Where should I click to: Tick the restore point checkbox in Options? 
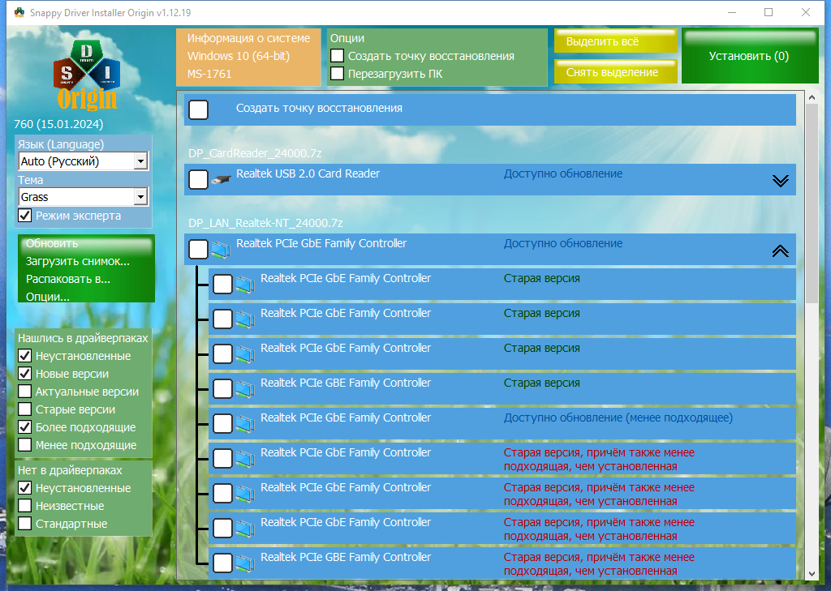pyautogui.click(x=337, y=56)
